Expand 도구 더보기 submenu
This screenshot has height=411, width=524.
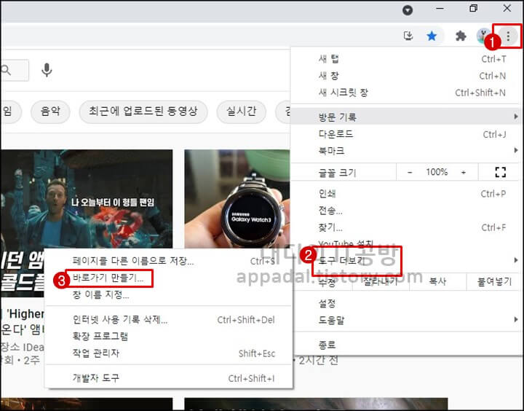point(405,260)
